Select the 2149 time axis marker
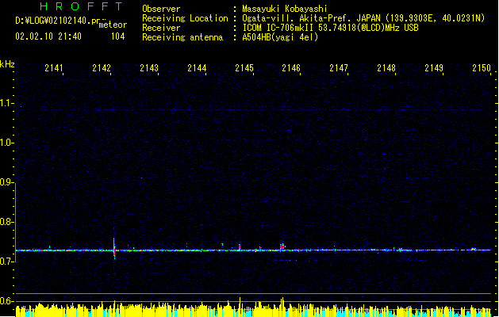The image size is (499, 317). [x=434, y=68]
